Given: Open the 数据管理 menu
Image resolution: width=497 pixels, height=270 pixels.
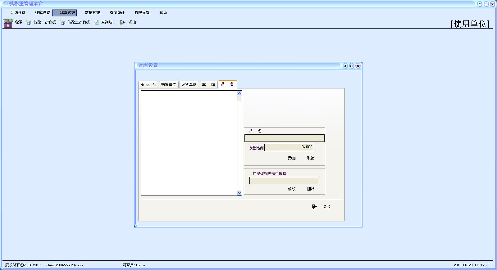Looking at the screenshot, I should pos(92,13).
